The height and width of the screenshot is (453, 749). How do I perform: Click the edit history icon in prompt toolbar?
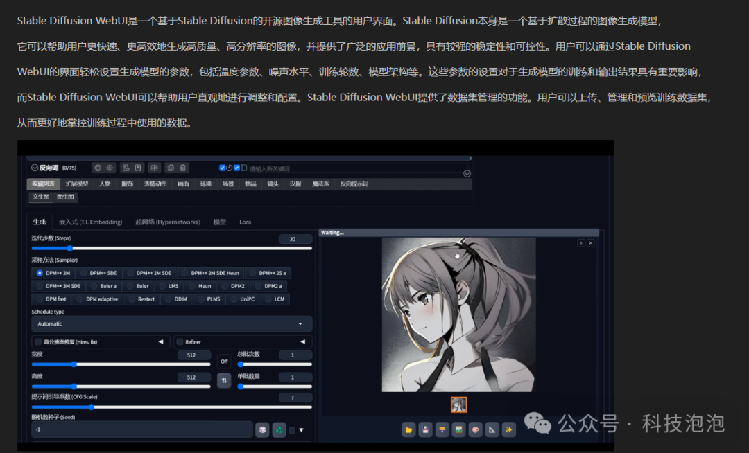point(126,168)
